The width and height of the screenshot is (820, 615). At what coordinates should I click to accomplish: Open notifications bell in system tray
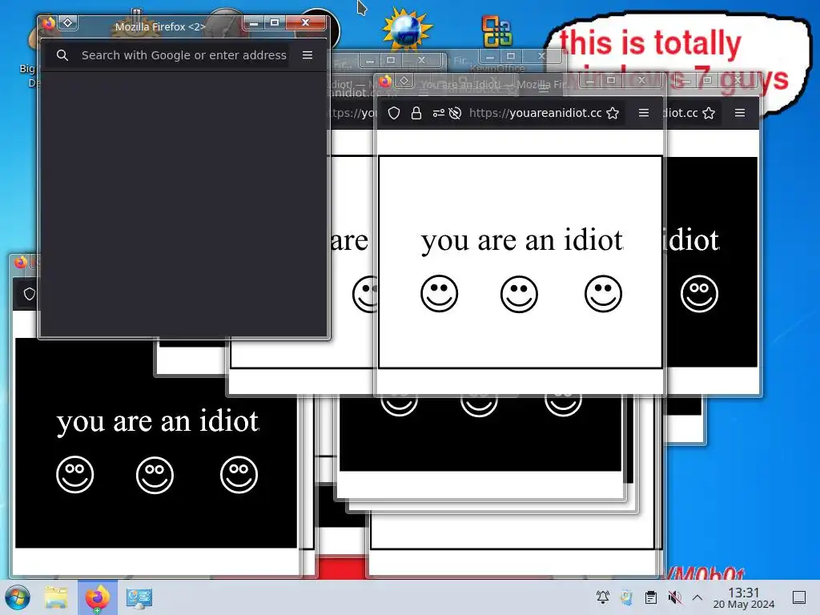click(603, 597)
